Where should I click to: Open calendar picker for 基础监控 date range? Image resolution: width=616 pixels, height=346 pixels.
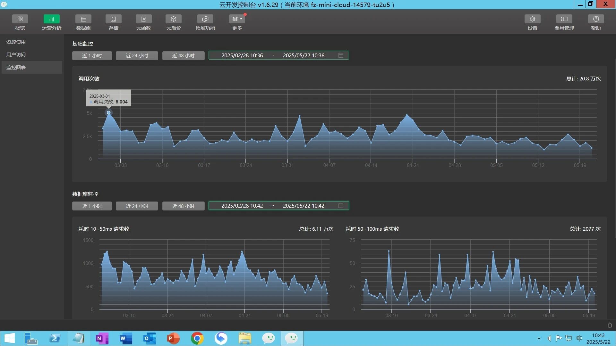point(341,55)
